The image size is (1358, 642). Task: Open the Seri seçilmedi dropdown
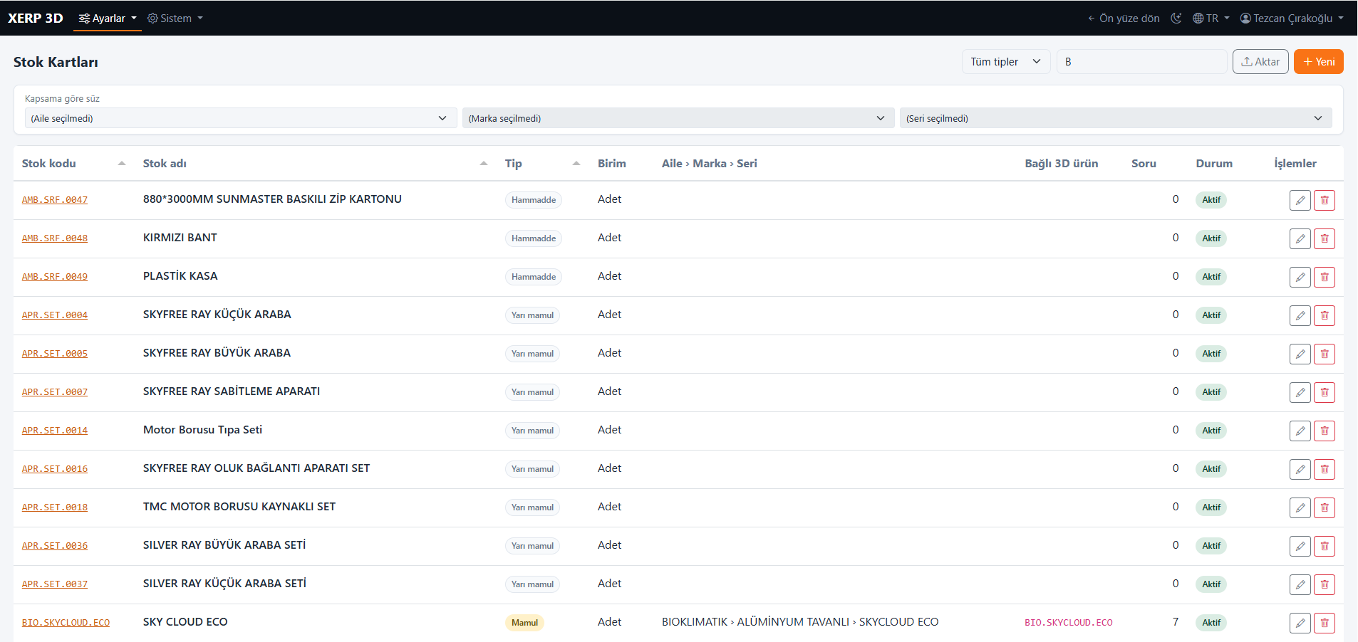1116,118
